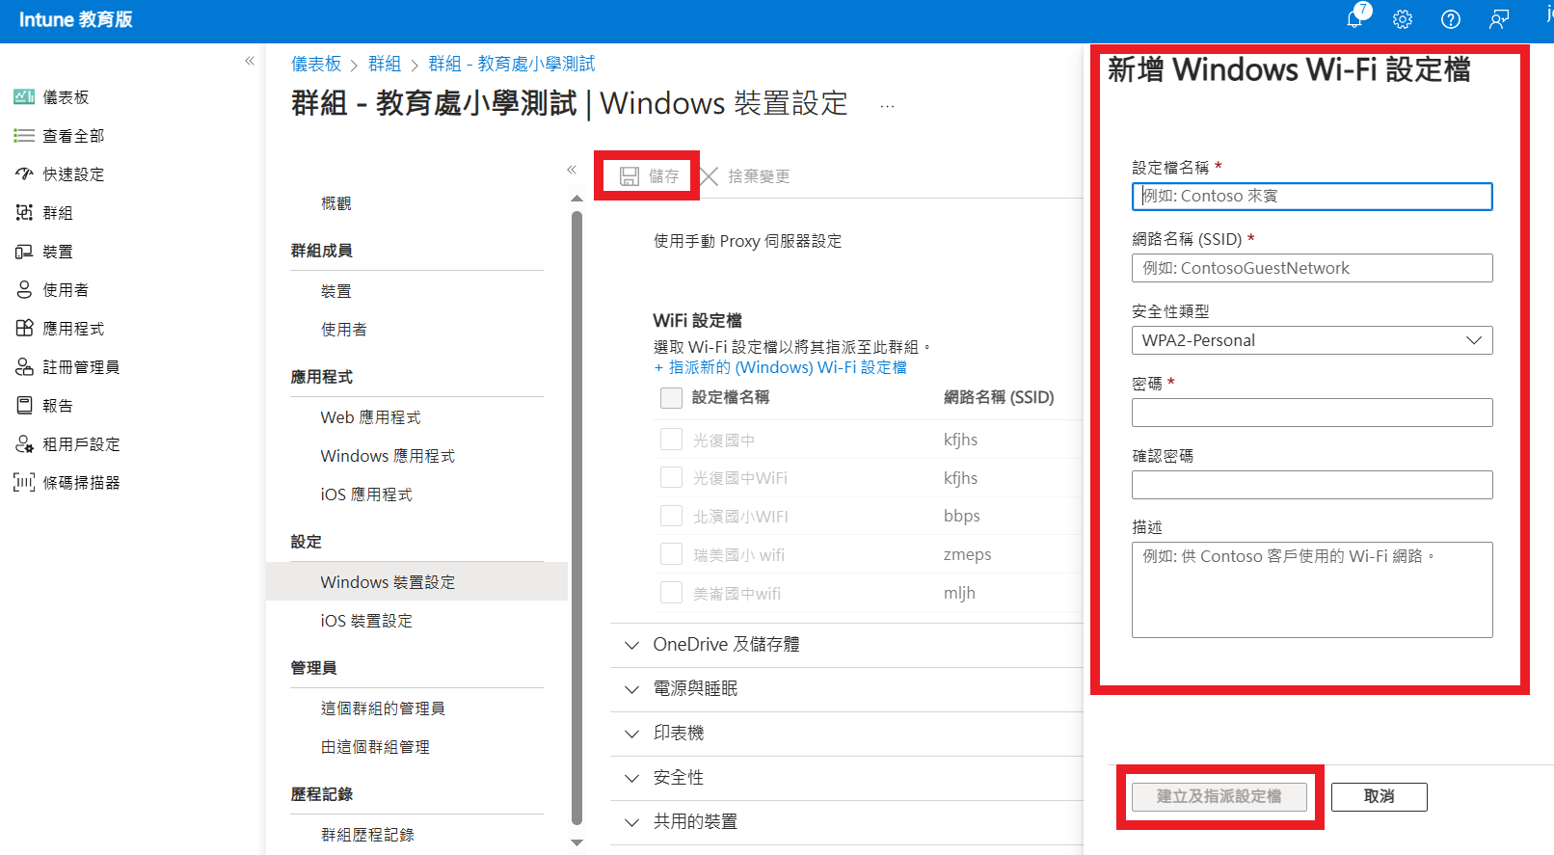Open Windows 應用程式 menu item

pyautogui.click(x=388, y=456)
